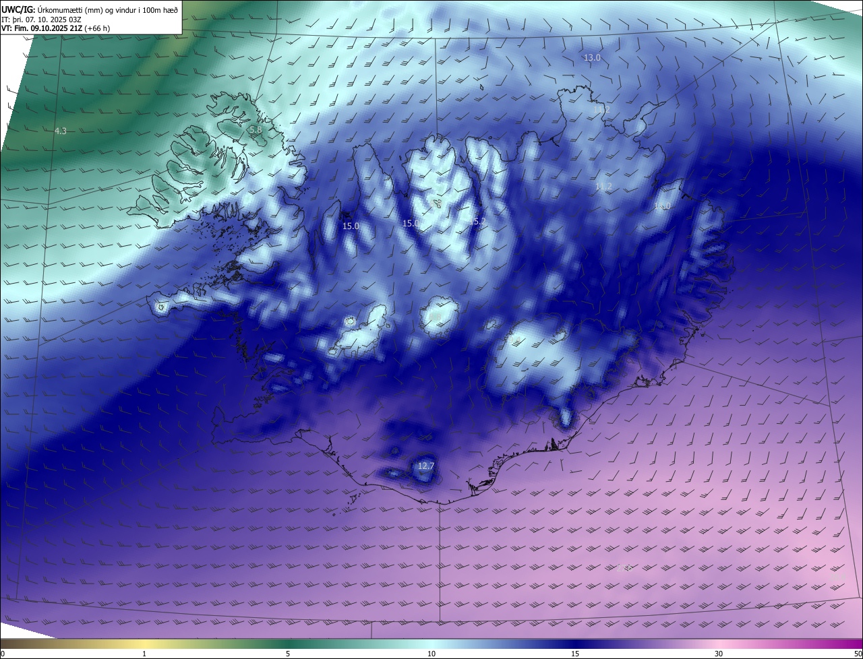Click the 0 tick on the color scale

(3, 654)
